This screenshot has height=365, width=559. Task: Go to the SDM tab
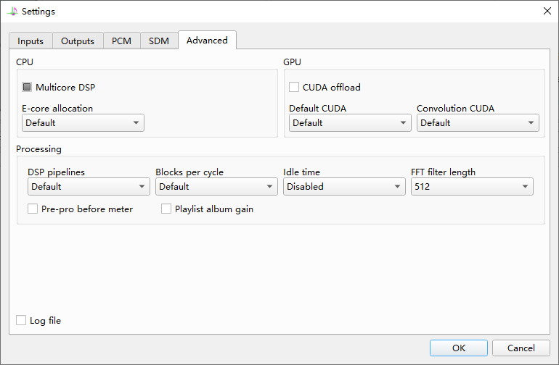[159, 41]
